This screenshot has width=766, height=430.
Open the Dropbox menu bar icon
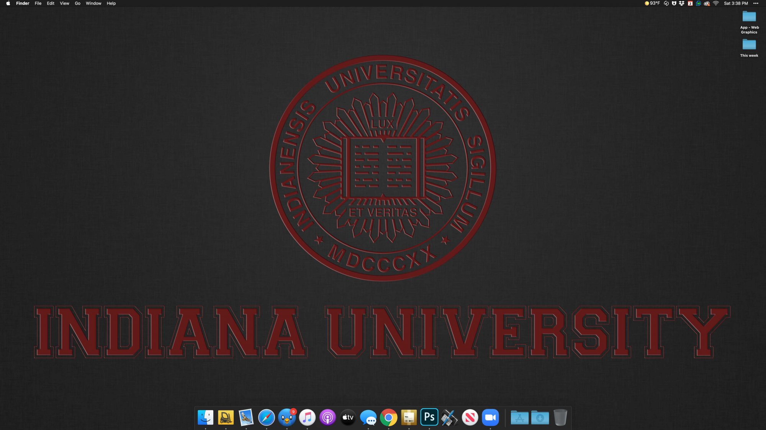click(682, 3)
